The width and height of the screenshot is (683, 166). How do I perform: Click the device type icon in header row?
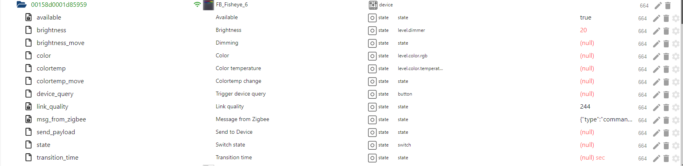(x=373, y=5)
